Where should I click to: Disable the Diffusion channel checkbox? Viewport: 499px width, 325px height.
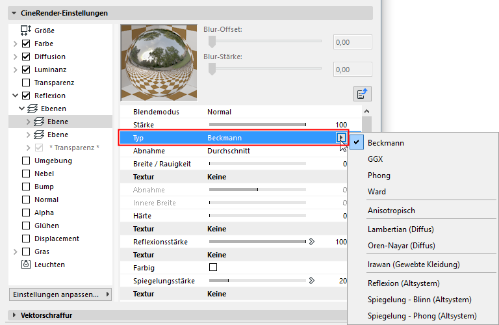coord(26,57)
